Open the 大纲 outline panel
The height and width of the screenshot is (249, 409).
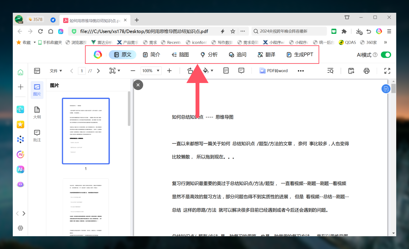(37, 113)
